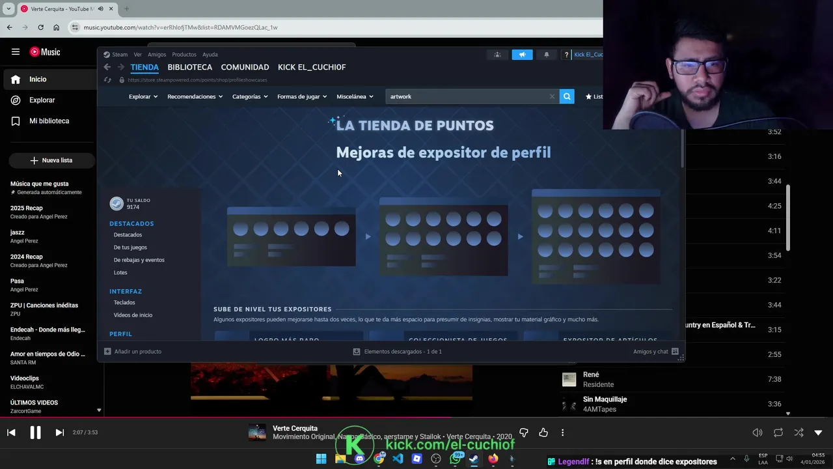This screenshot has width=833, height=469.
Task: Open the Ver menu in Steam
Action: tap(137, 55)
